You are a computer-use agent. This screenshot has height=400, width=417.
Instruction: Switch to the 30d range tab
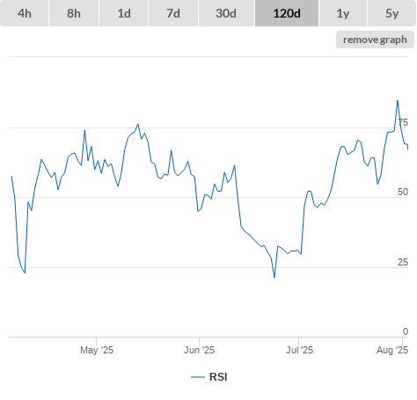[226, 13]
